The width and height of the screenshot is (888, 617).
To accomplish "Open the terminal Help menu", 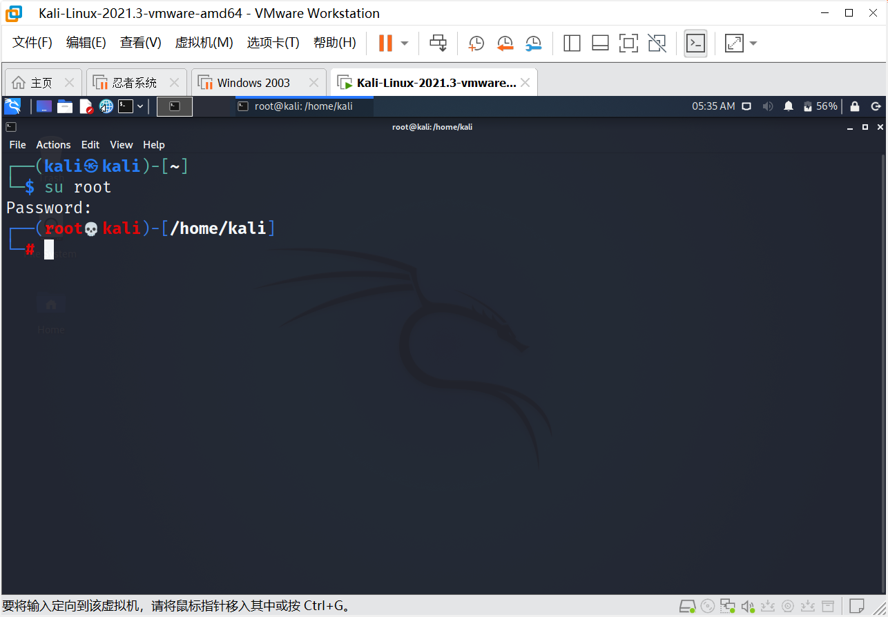I will [154, 144].
